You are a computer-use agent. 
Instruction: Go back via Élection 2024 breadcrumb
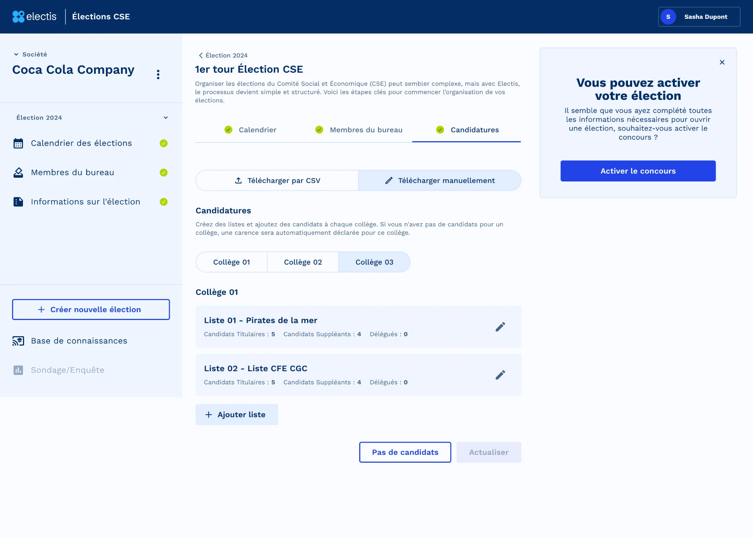click(x=223, y=55)
